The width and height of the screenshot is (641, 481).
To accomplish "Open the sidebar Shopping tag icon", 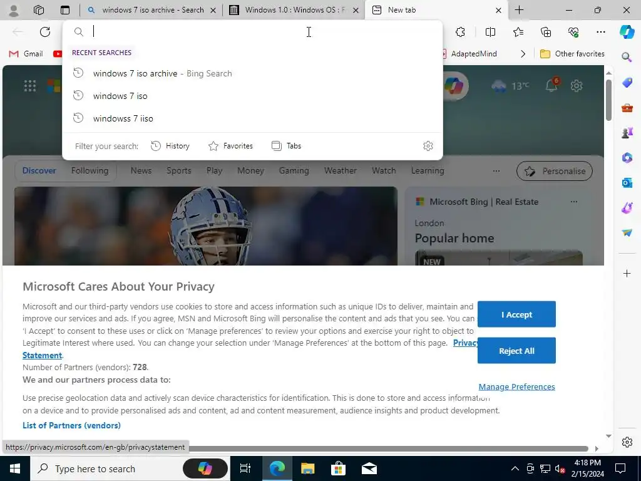I will (x=627, y=82).
